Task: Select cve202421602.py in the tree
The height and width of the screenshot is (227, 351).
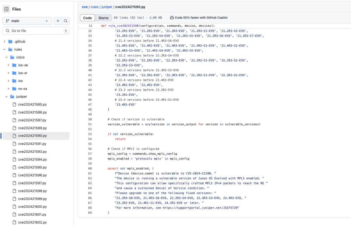Action: point(32,222)
